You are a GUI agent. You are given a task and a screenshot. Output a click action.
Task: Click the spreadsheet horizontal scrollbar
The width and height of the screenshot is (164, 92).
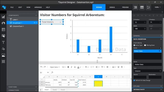tap(61, 87)
